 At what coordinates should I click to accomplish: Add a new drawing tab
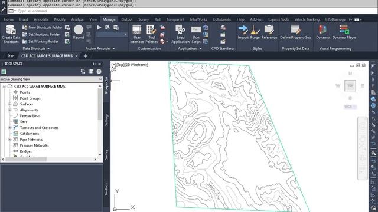click(85, 56)
